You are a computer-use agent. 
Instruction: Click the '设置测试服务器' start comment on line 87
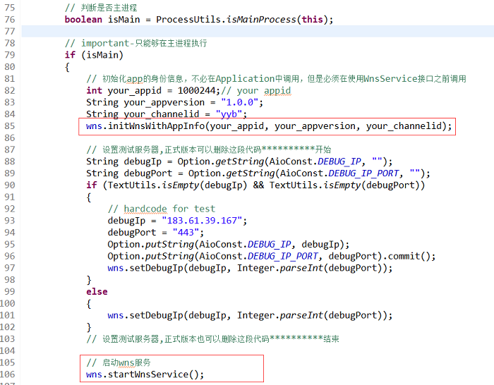pyautogui.click(x=209, y=150)
